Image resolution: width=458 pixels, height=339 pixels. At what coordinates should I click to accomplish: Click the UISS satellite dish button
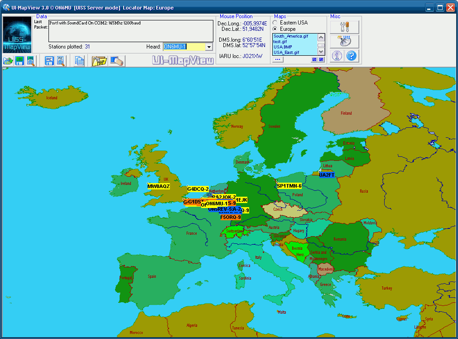[x=344, y=42]
